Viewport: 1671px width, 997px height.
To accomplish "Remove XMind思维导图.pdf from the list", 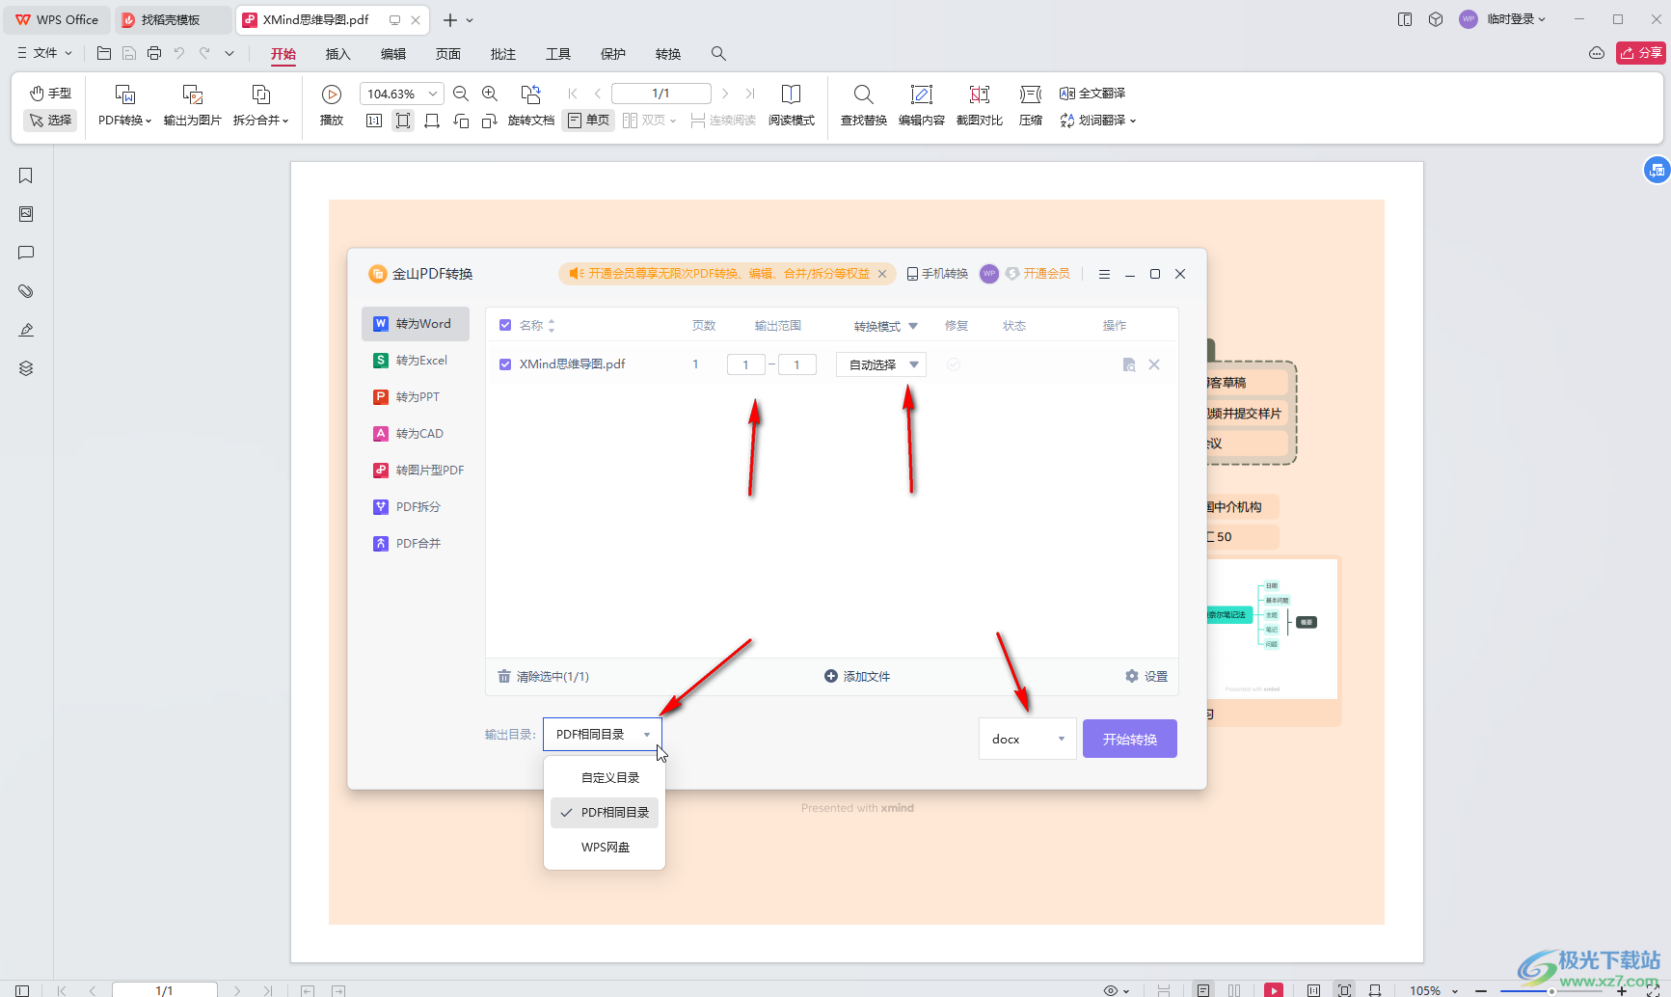I will coord(1154,364).
